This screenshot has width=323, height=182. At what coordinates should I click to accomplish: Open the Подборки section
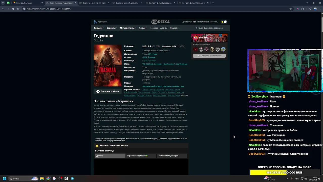pos(174,28)
